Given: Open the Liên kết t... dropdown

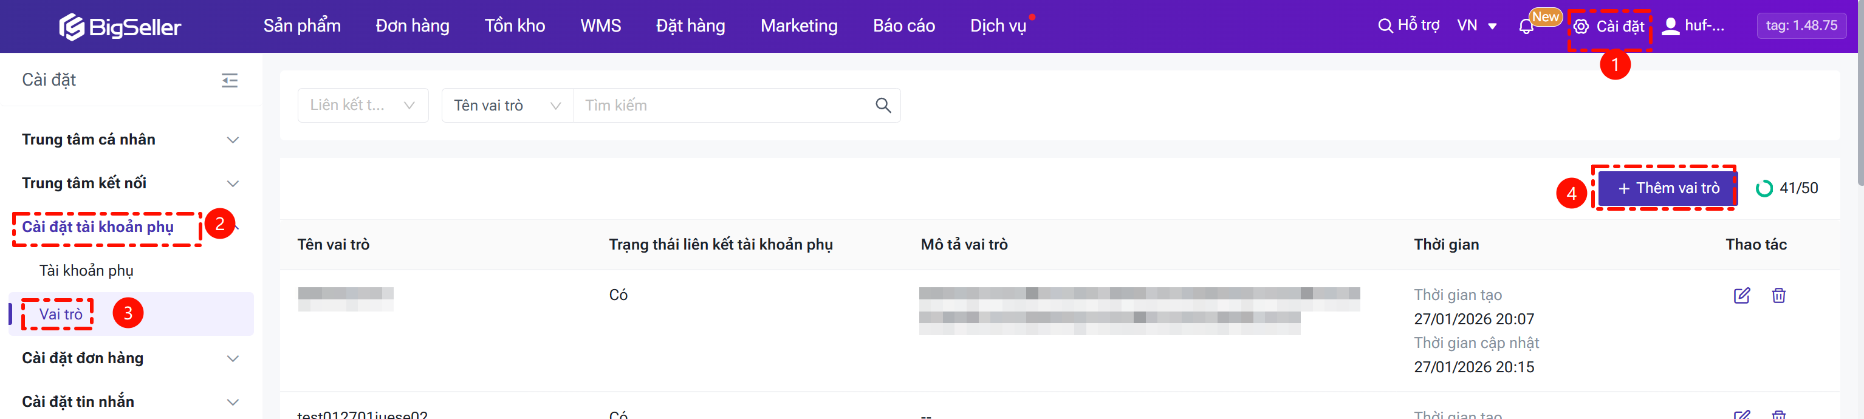Looking at the screenshot, I should [363, 106].
